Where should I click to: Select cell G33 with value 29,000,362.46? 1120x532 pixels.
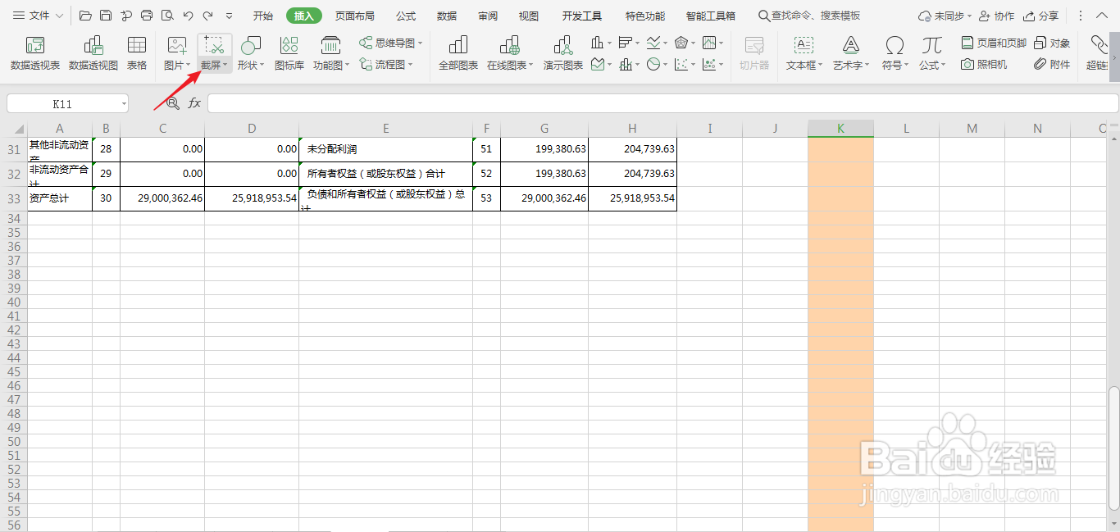(544, 198)
